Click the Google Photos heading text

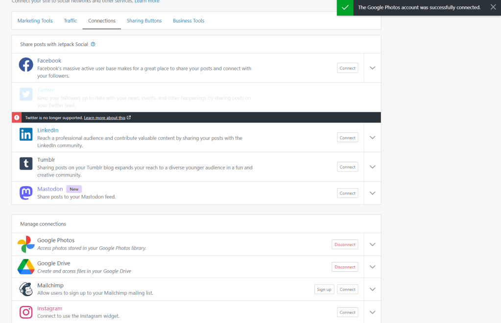tap(56, 240)
